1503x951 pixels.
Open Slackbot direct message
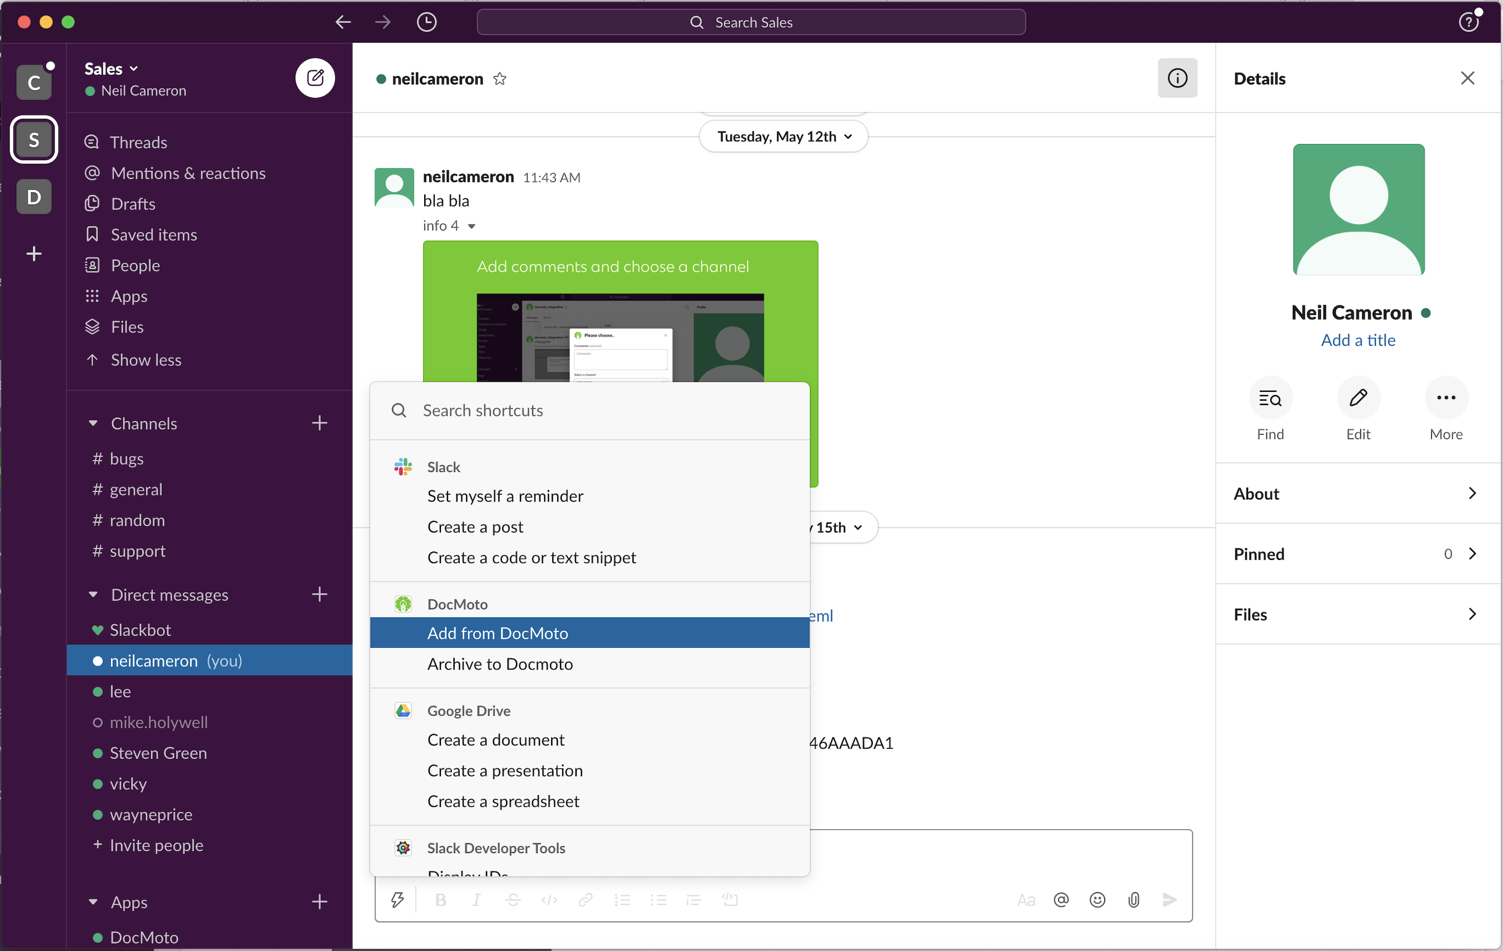(140, 629)
